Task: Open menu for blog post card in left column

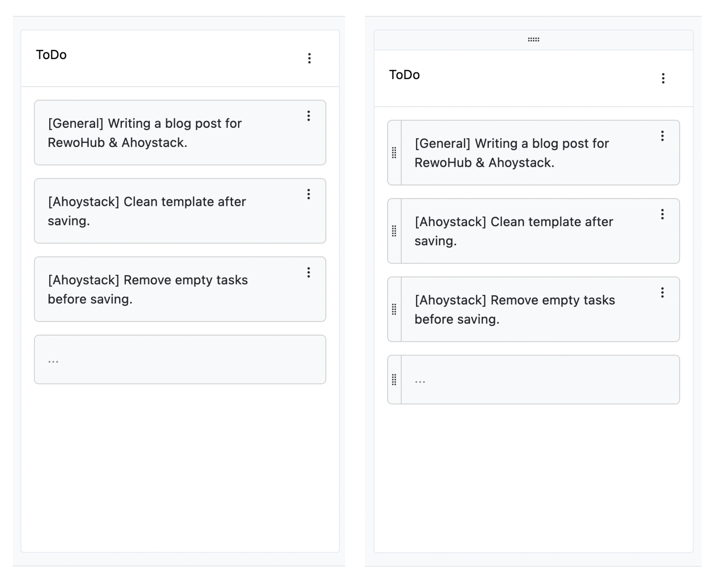Action: pos(308,116)
